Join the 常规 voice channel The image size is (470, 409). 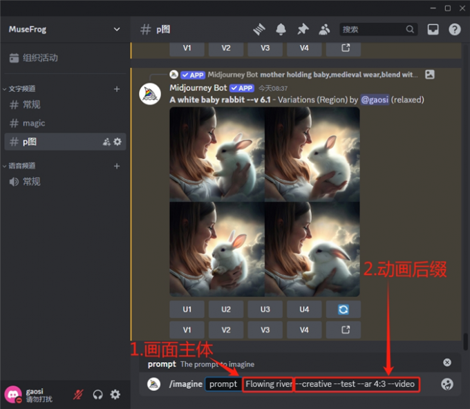click(x=65, y=182)
